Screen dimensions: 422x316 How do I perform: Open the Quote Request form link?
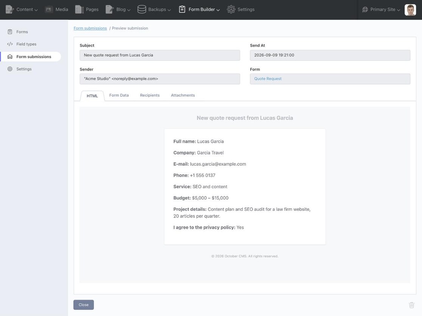[268, 79]
